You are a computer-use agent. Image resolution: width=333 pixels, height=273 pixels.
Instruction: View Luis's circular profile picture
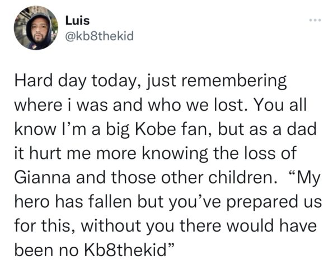coord(36,28)
